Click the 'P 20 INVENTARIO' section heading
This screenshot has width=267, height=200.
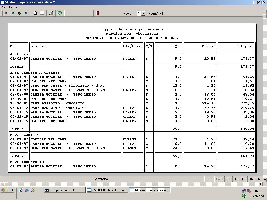click(27, 162)
